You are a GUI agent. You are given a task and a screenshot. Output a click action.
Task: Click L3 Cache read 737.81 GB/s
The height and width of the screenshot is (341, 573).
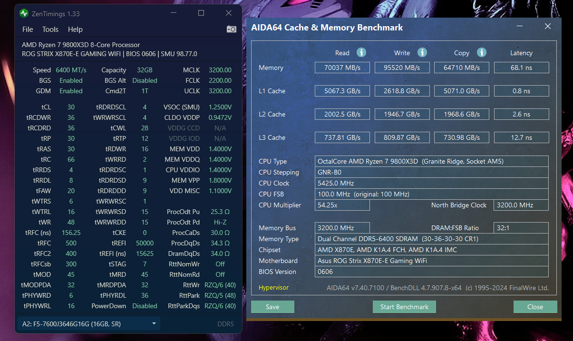pyautogui.click(x=342, y=137)
